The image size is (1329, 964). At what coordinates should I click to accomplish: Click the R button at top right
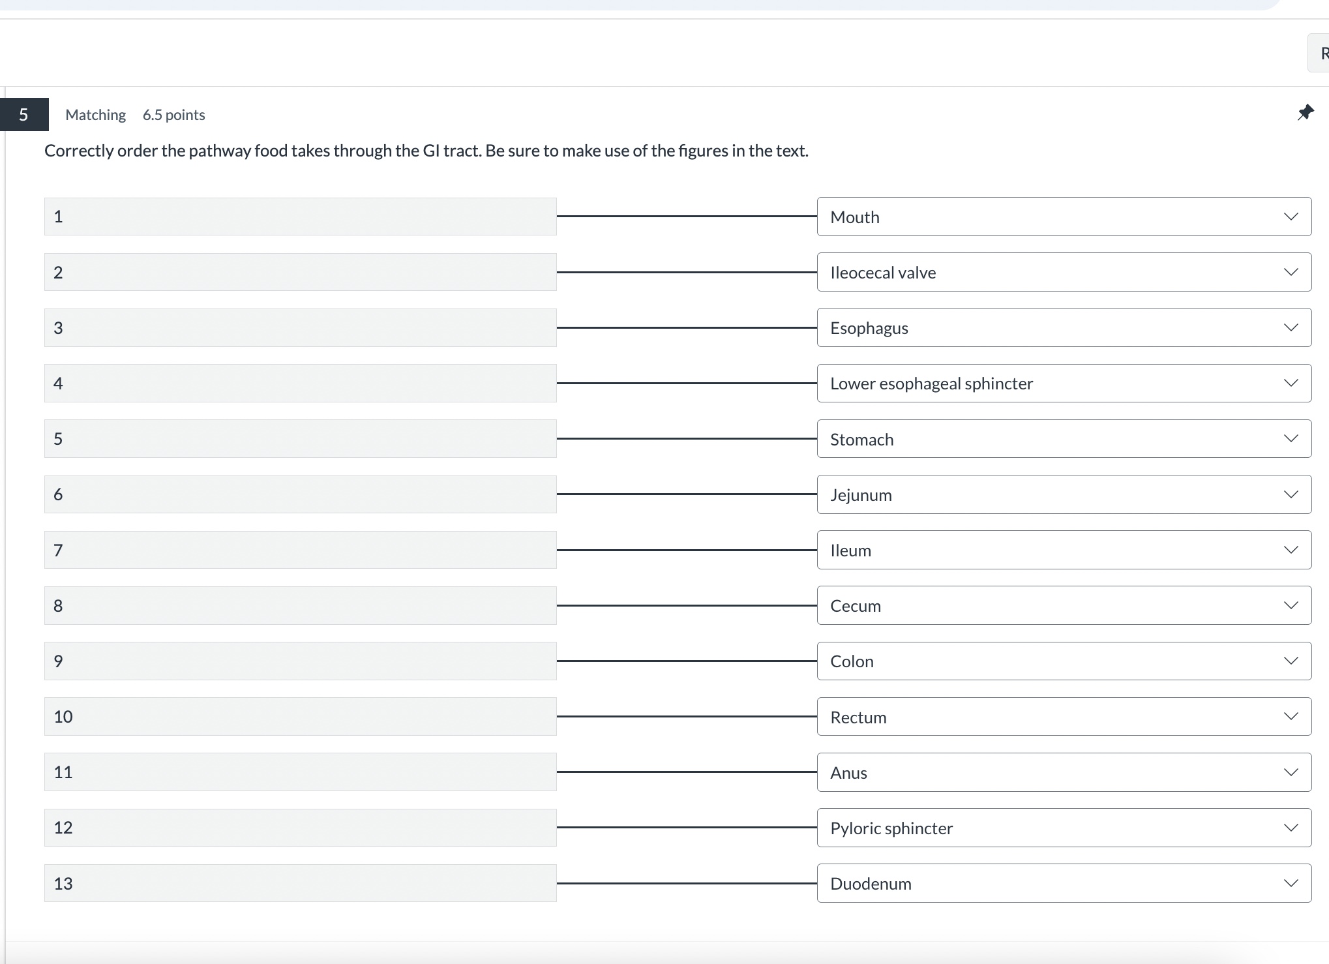pos(1324,52)
